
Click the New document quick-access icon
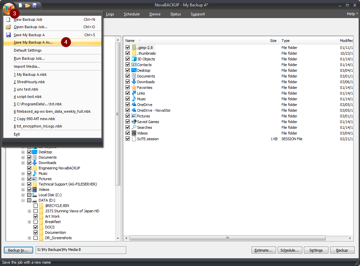coord(20,5)
